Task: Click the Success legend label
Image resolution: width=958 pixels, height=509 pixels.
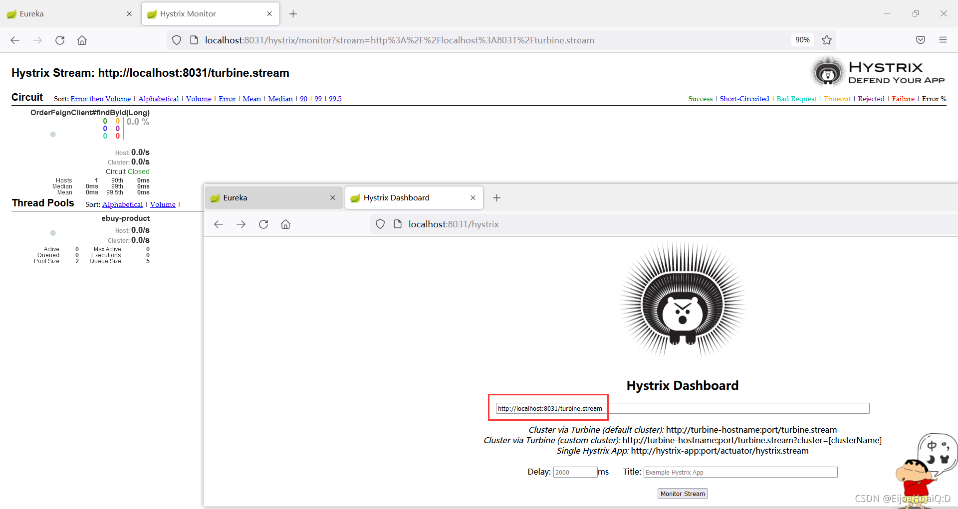Action: [700, 99]
